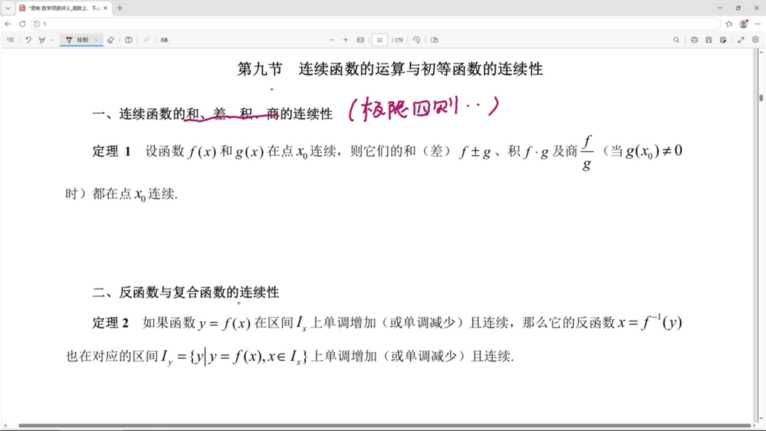Toggle the page view layout button
Screen dimensions: 766x431
(435, 40)
